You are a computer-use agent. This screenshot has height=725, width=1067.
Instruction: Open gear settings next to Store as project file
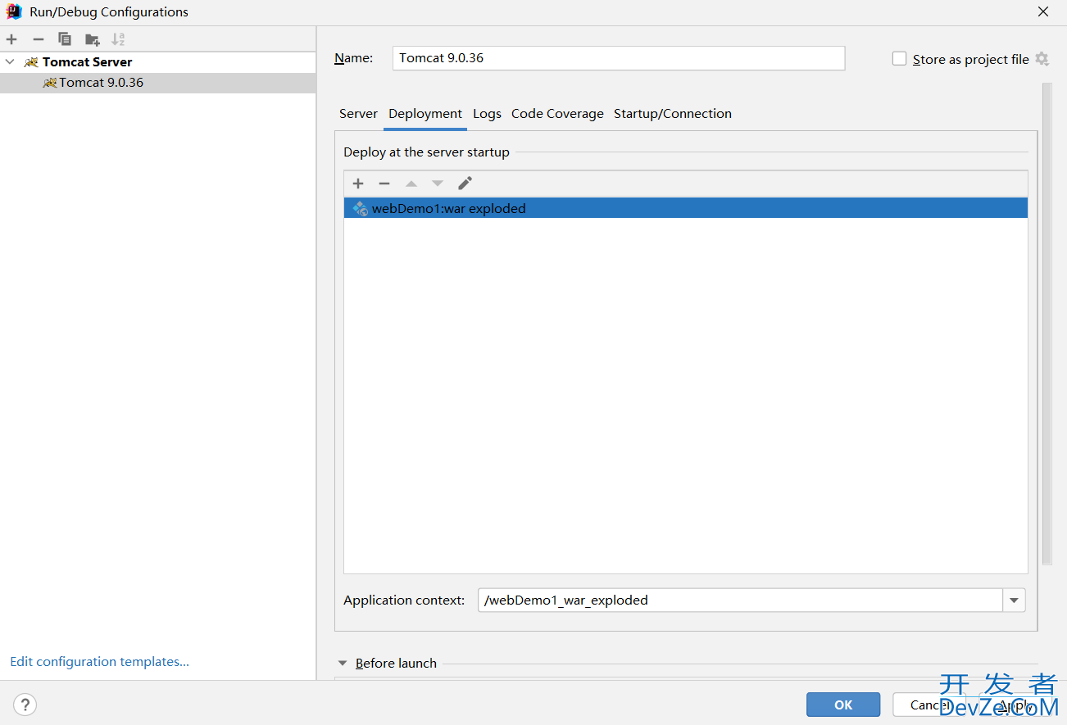[x=1042, y=59]
